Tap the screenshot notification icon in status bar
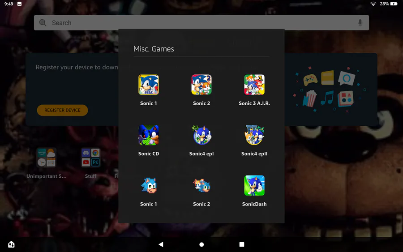 [x=20, y=4]
